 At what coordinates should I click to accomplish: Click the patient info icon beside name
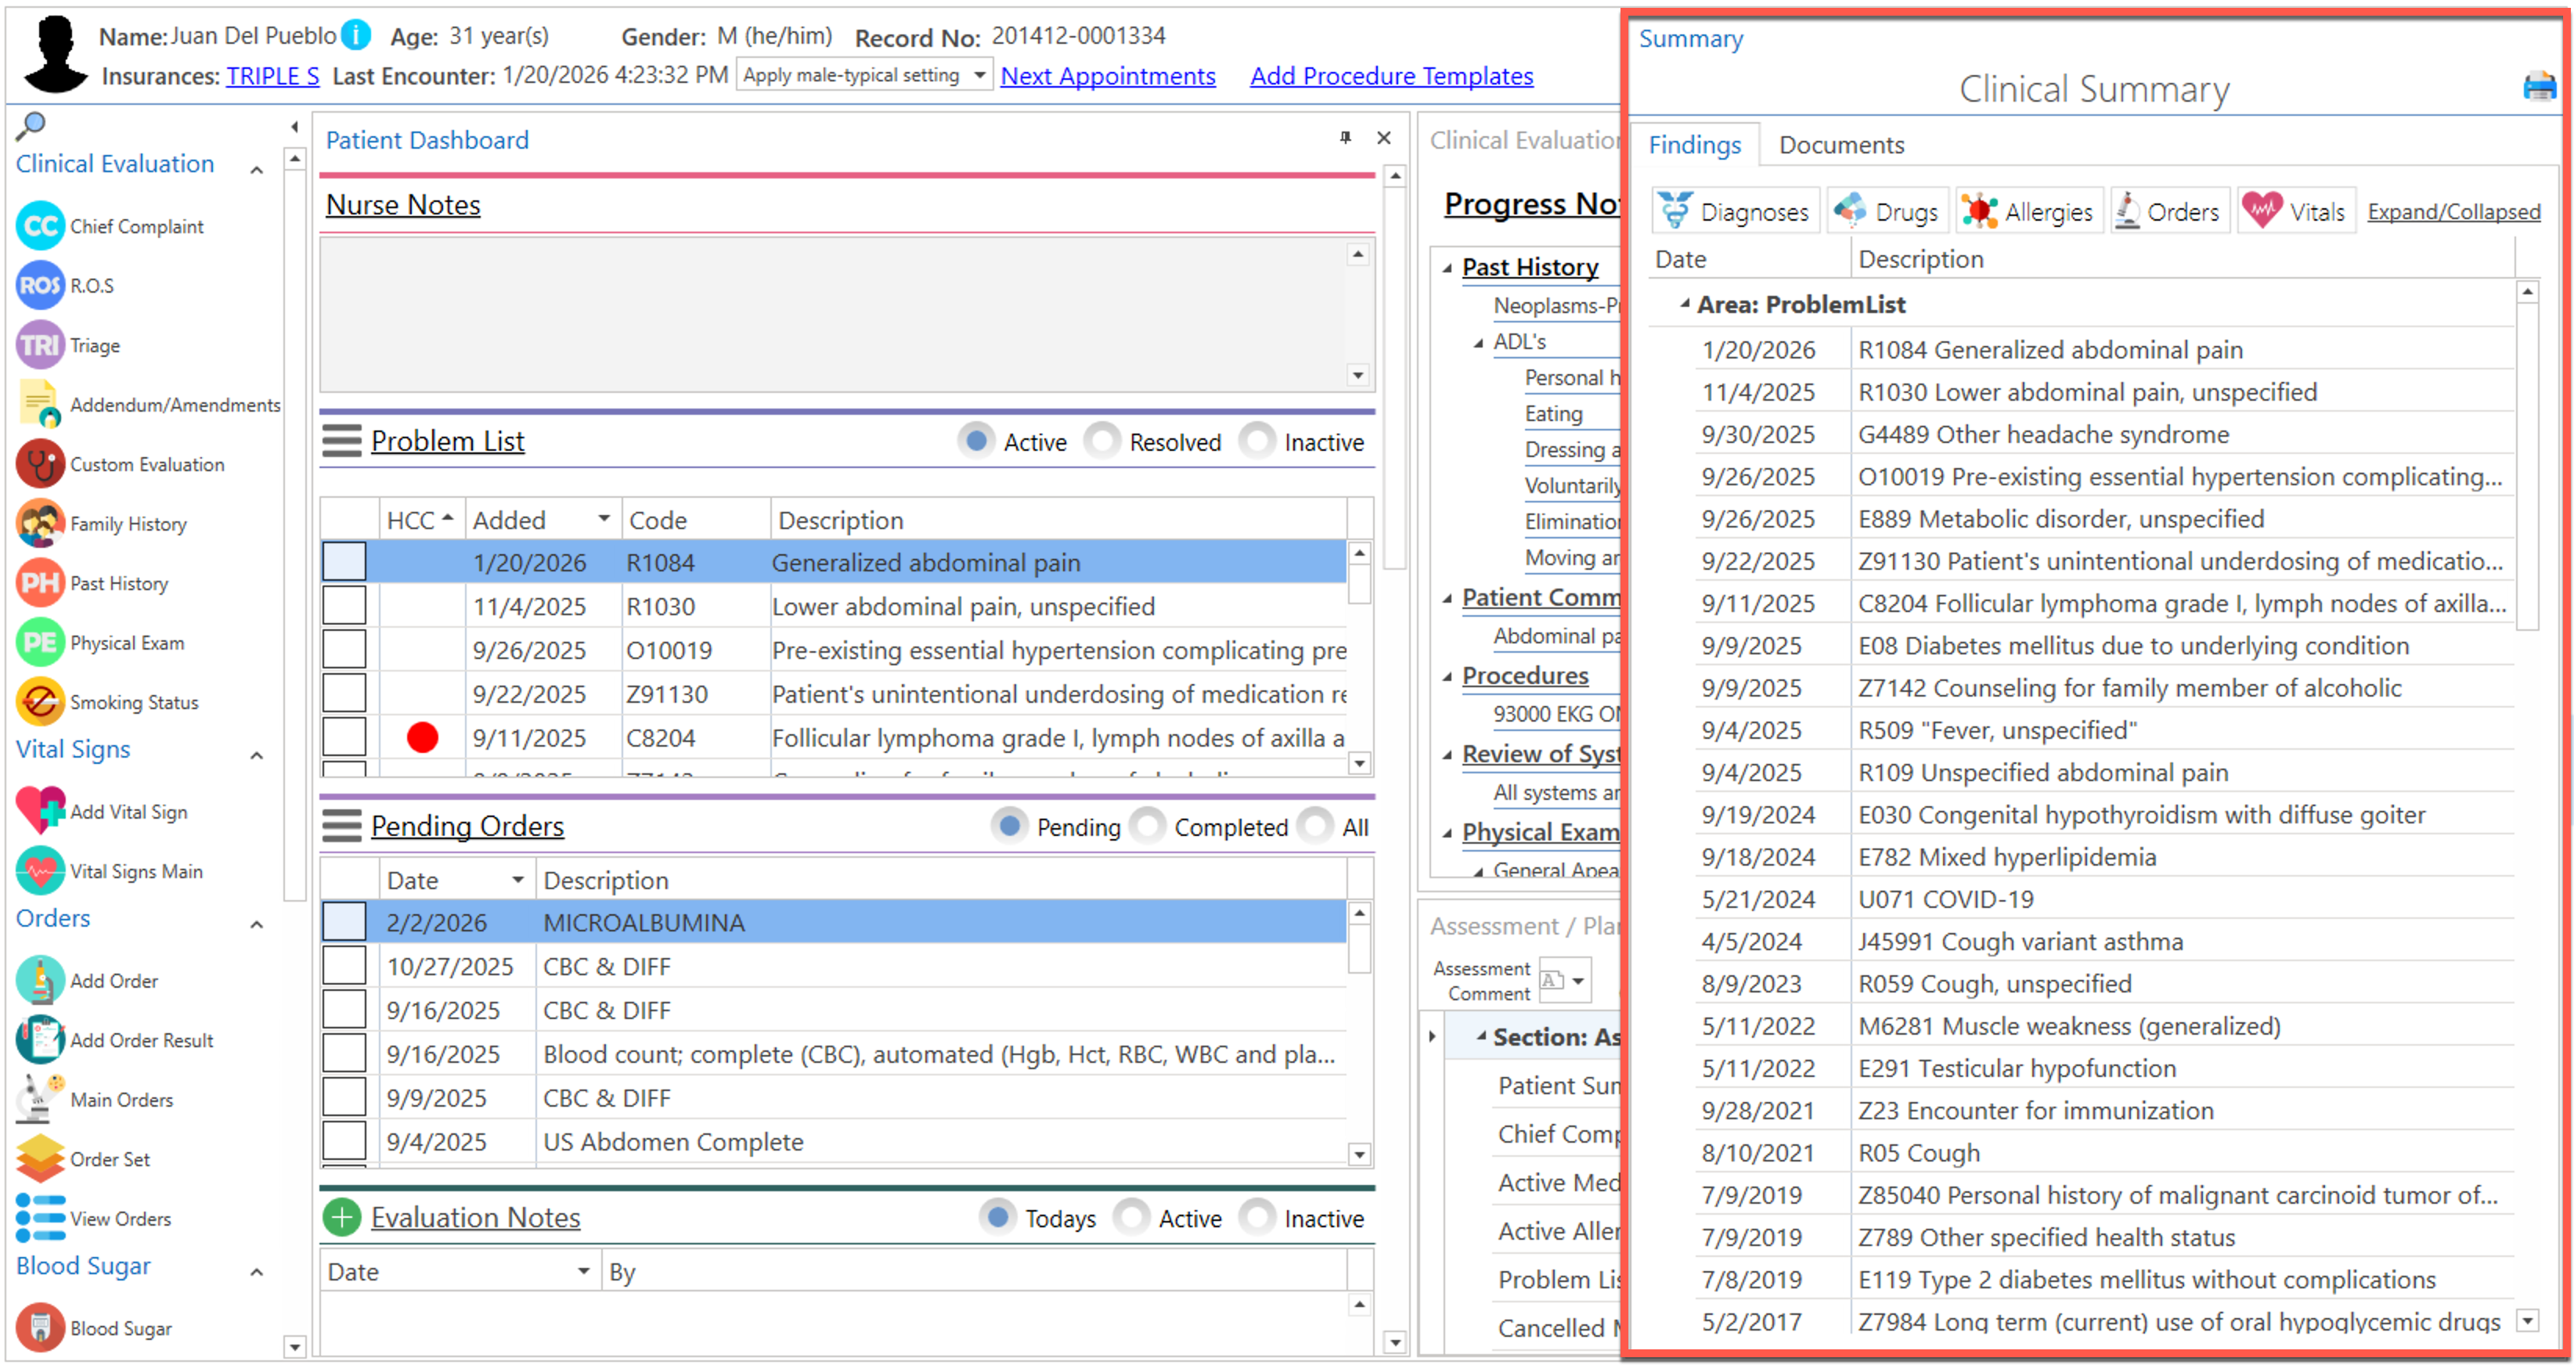pyautogui.click(x=355, y=36)
